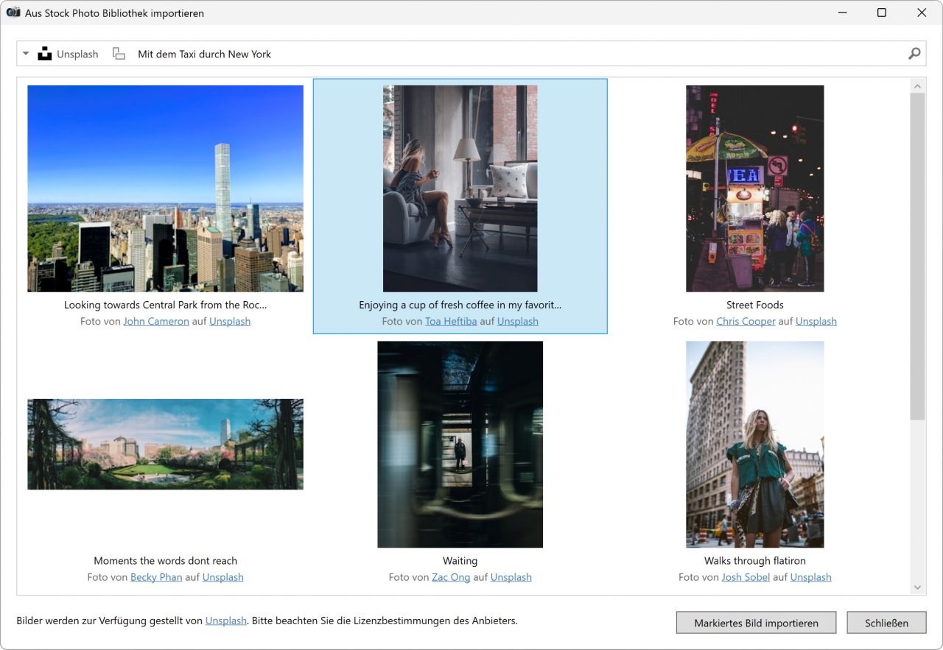Viewport: 943px width, 650px height.
Task: Choose the Waiting subway photo
Action: [x=460, y=444]
